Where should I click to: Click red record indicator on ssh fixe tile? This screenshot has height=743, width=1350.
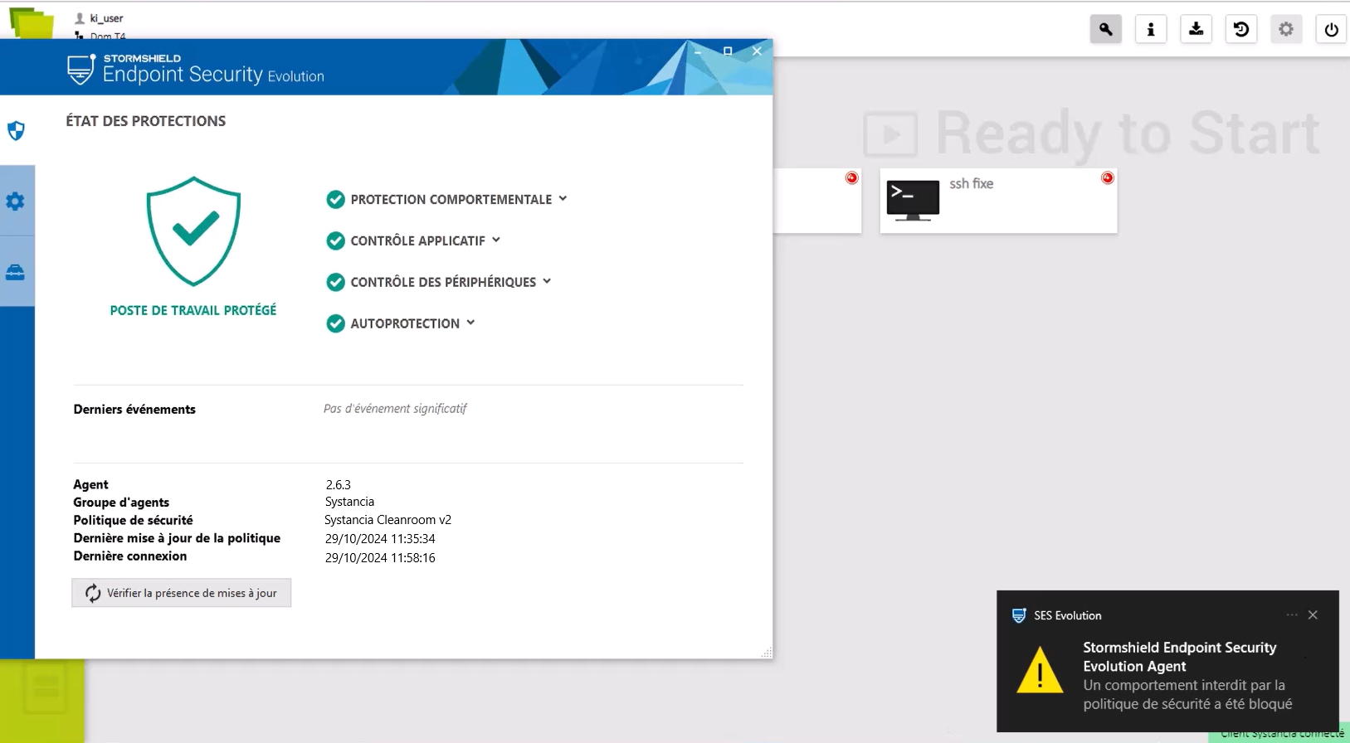[1107, 178]
